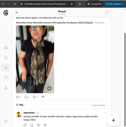Viewport: 126px width, 127px height.
Task: Click the threads.com address bar URL
Action: click(46, 4)
